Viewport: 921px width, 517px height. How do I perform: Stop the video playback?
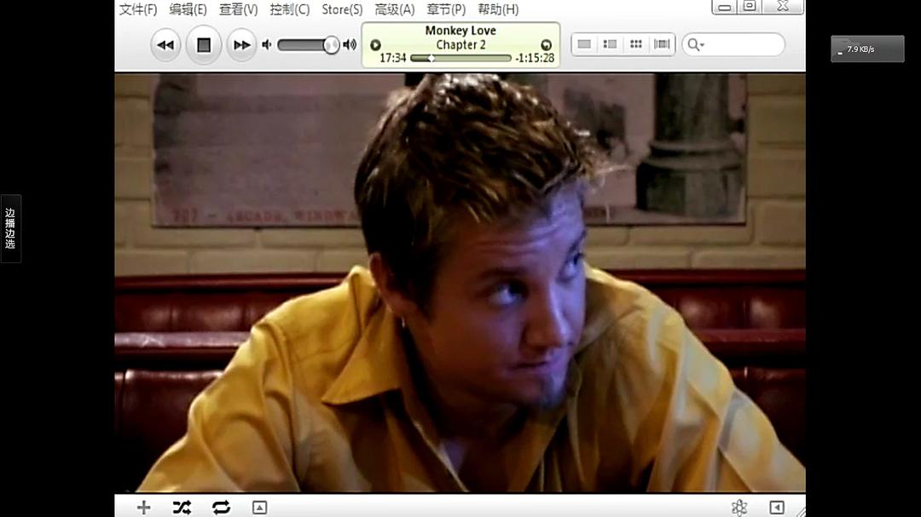coord(204,45)
